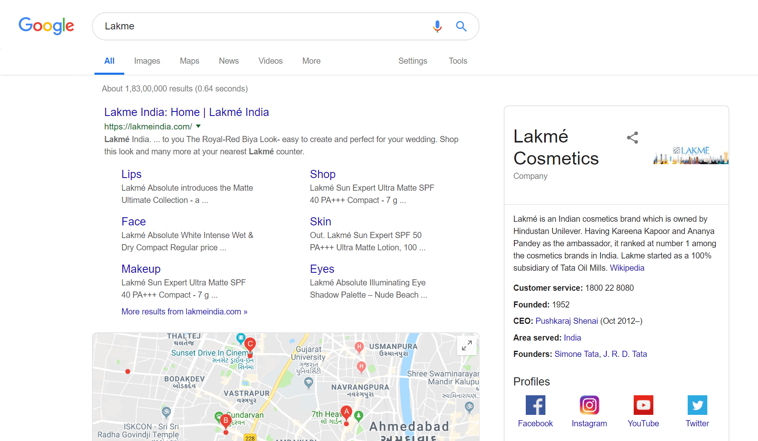This screenshot has height=441, width=758.
Task: Share the Lakmé Cosmetics knowledge panel
Action: 632,138
